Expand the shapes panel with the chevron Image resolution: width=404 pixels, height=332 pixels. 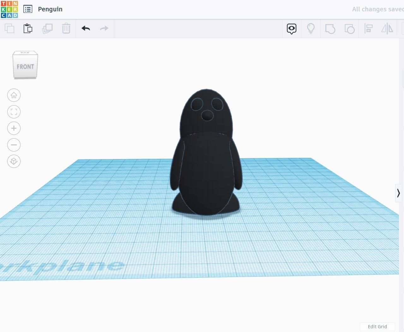pyautogui.click(x=398, y=193)
